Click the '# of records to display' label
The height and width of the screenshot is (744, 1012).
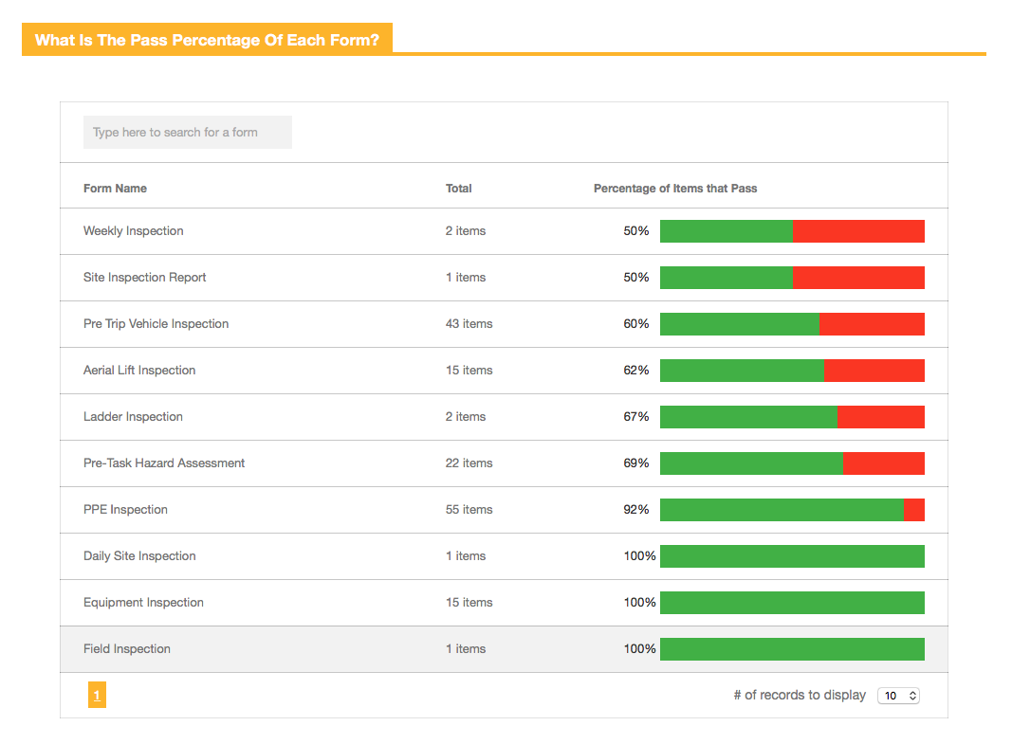pos(800,695)
